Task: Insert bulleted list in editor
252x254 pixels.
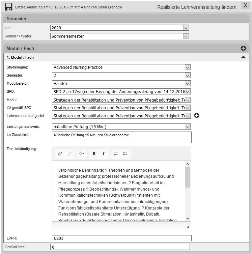Action: click(125, 154)
